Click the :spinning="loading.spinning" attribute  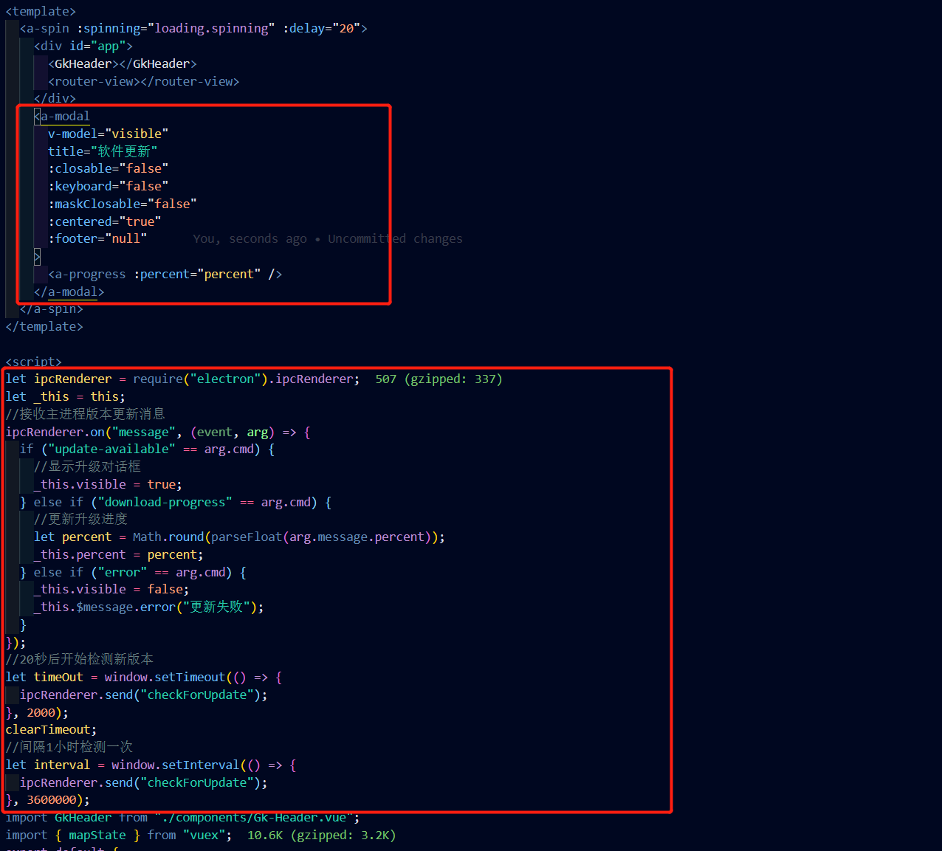pos(176,29)
